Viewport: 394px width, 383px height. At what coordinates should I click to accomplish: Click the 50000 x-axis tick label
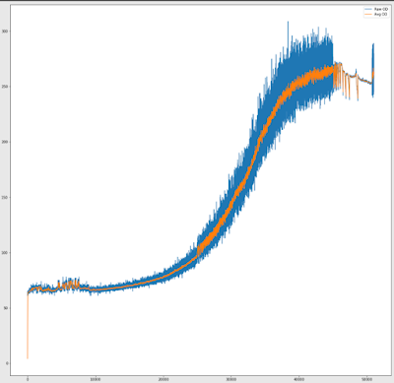366,380
